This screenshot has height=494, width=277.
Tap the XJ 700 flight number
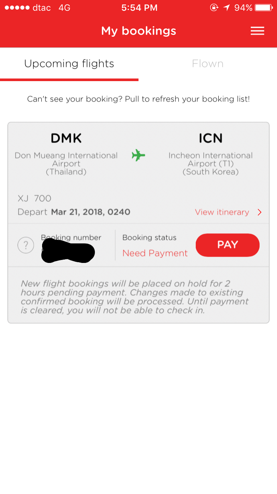click(x=34, y=198)
